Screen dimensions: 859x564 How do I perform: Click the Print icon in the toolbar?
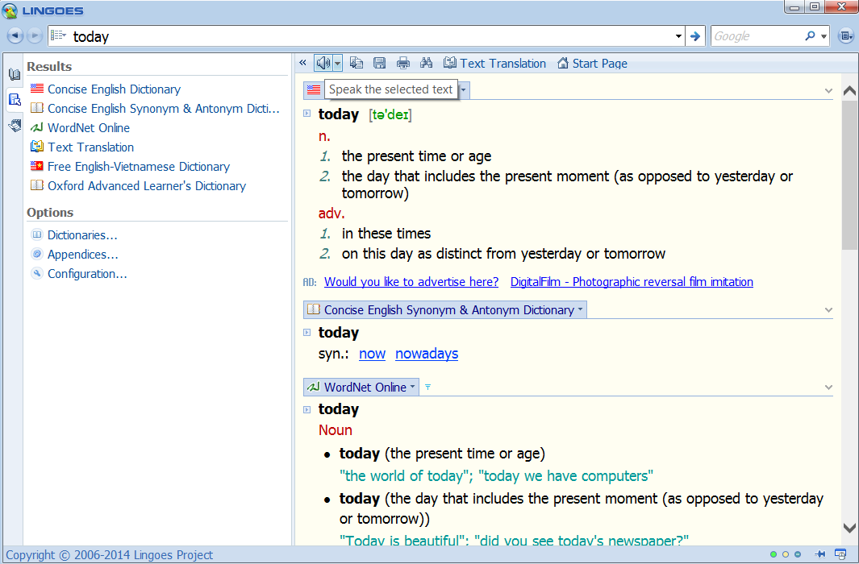point(402,63)
